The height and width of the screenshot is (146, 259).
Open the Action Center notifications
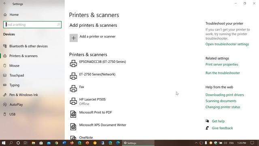coord(252,143)
